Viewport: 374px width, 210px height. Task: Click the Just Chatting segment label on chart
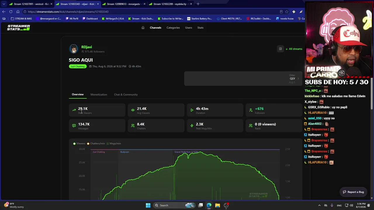click(x=98, y=152)
